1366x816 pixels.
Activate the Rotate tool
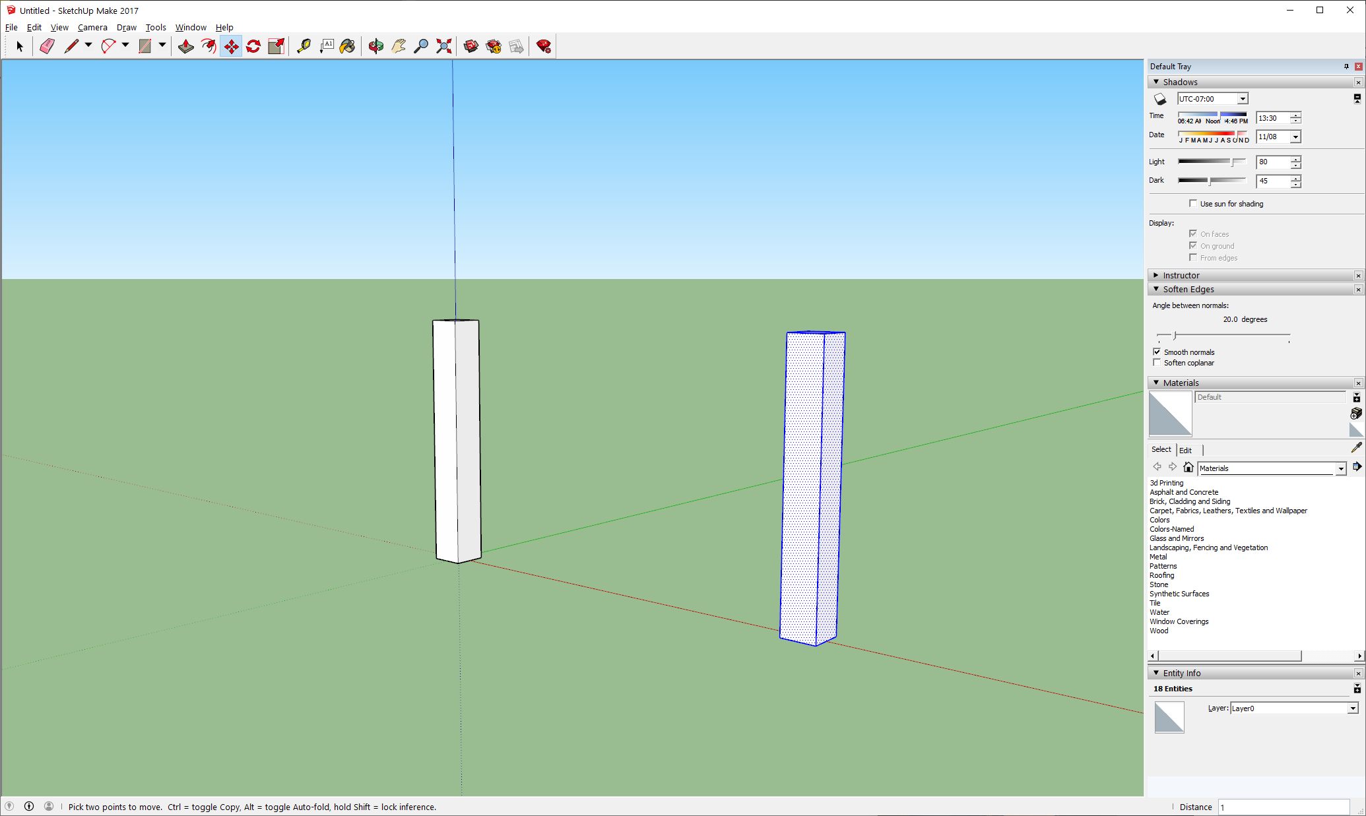[x=253, y=46]
